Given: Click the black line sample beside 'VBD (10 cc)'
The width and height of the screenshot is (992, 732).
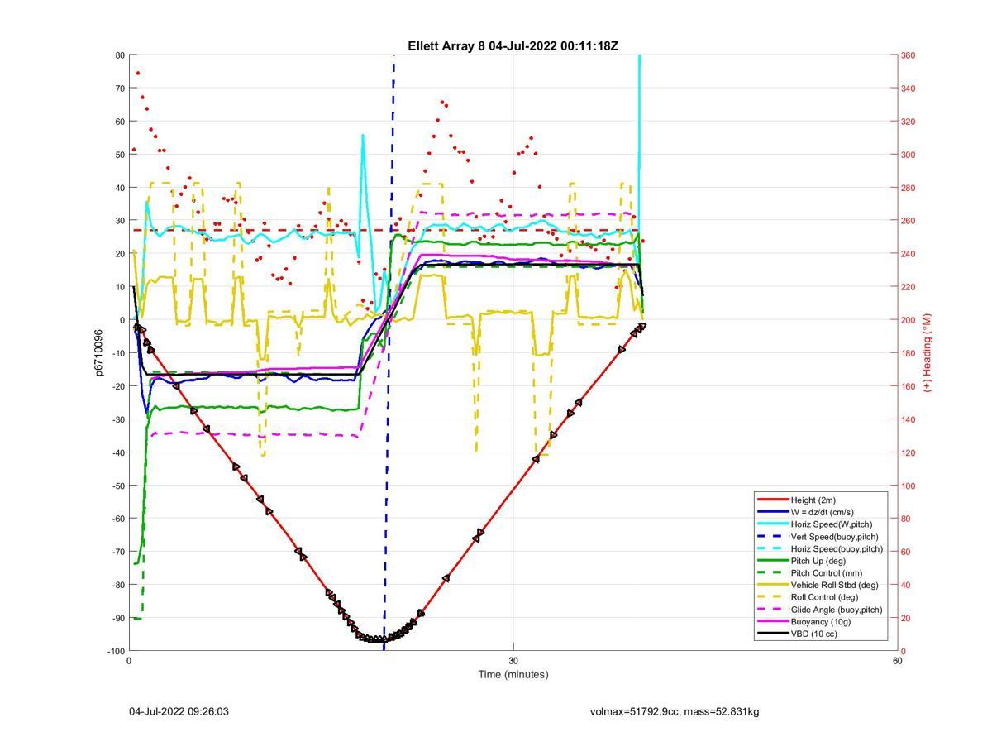Looking at the screenshot, I should click(772, 634).
